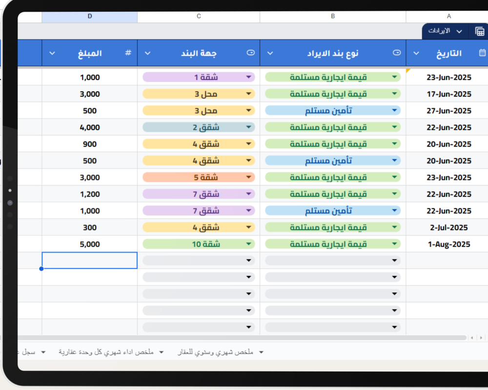Open the first empty dropdown in جهة البند column
The height and width of the screenshot is (390, 488).
[x=199, y=260]
